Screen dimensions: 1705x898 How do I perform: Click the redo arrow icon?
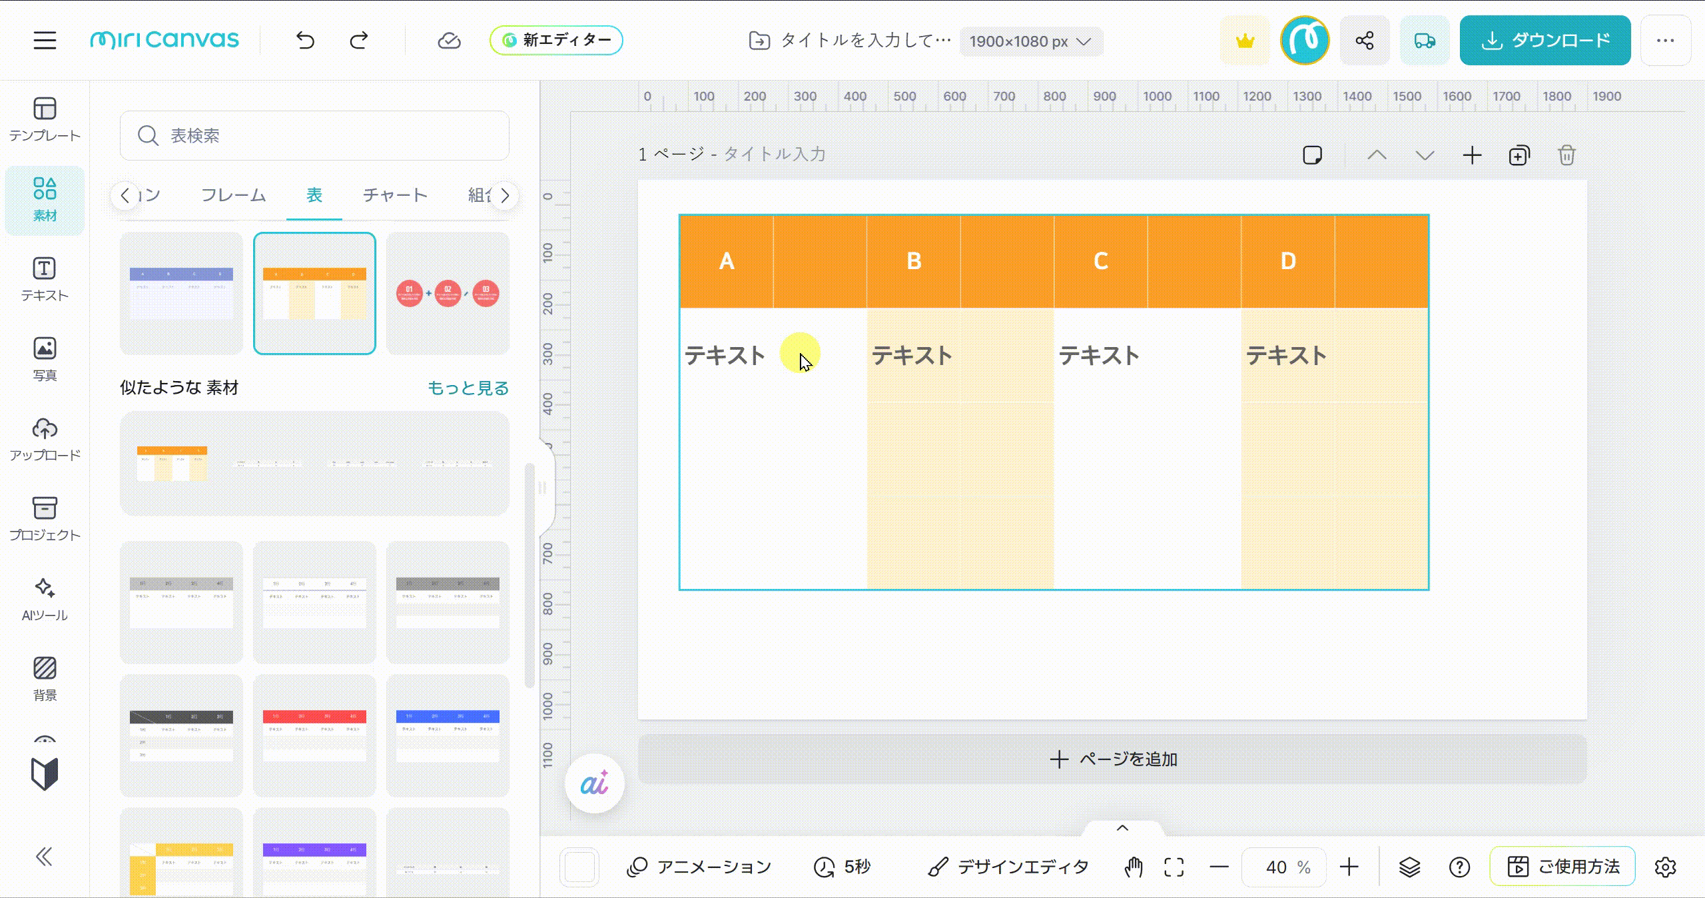pos(359,41)
